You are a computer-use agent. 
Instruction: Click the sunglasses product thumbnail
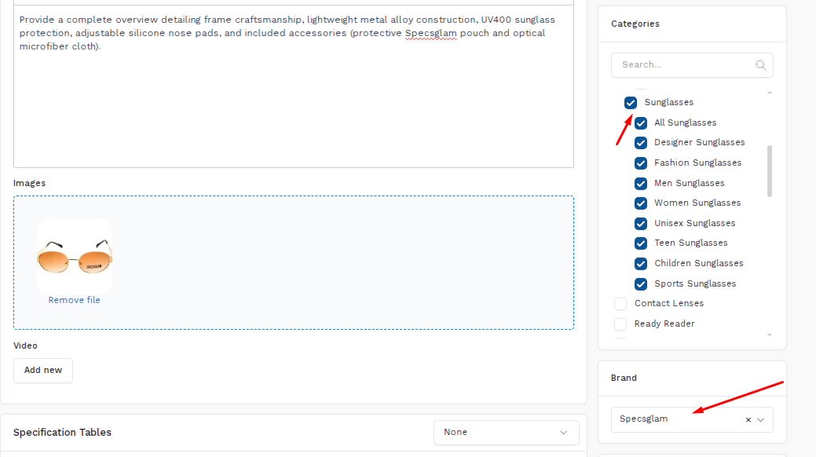[x=75, y=256]
